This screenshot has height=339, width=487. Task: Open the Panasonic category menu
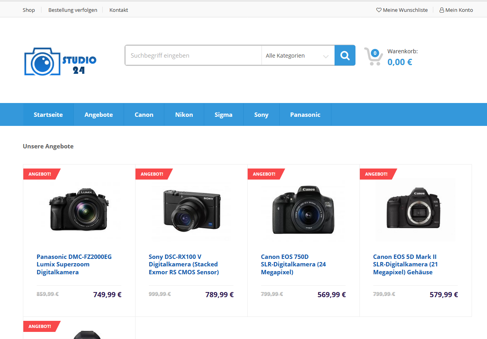(305, 114)
